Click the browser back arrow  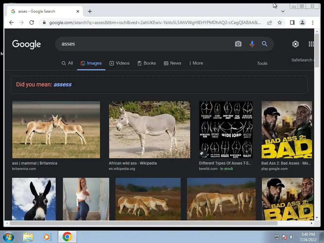click(11, 22)
